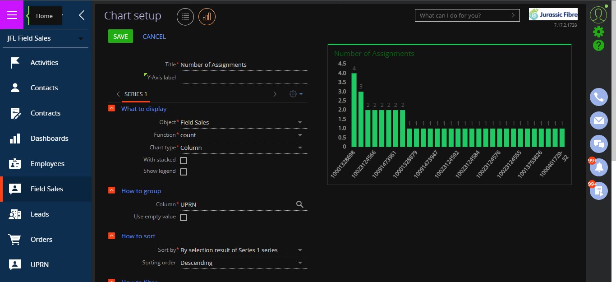Image resolution: width=616 pixels, height=282 pixels.
Task: Click the Column field lookup magnifier
Action: pyautogui.click(x=300, y=204)
